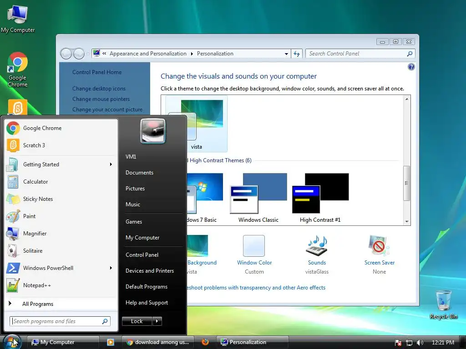Expand the Windows PowerShell jump list arrow
Viewport: 466px width, 349px height.
click(x=111, y=268)
